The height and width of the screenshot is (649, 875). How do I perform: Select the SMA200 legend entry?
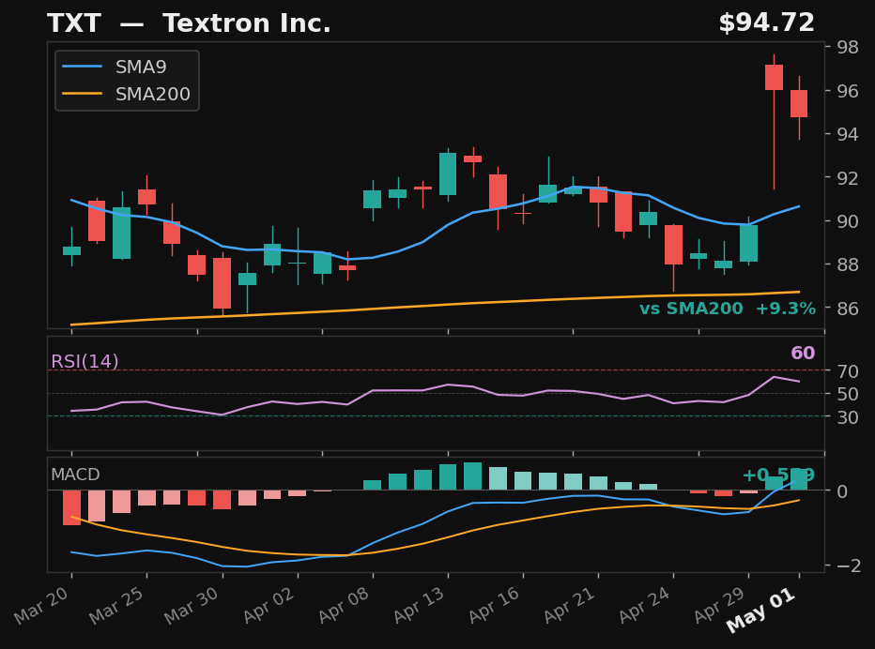(x=126, y=94)
